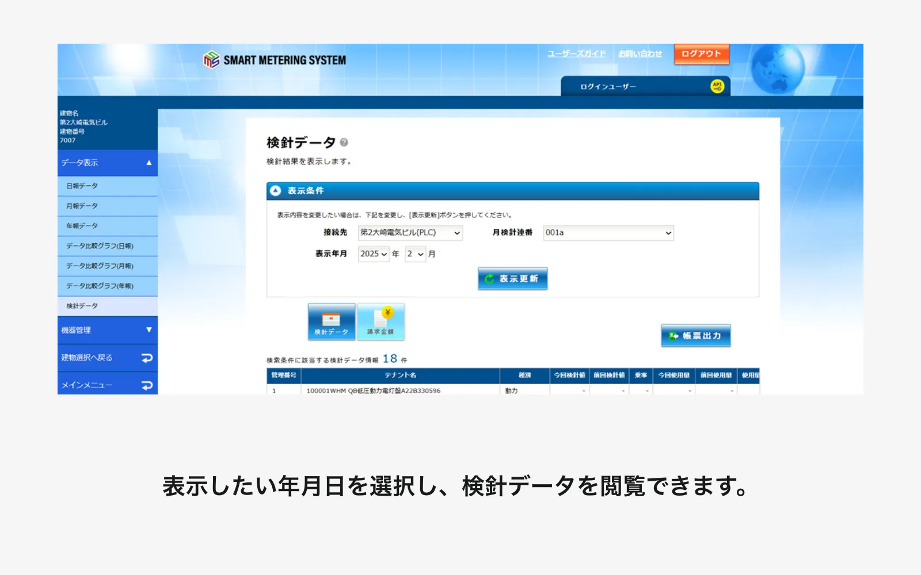Collapse the 表示条件 panel header icon
This screenshot has height=575, width=921.
point(276,191)
